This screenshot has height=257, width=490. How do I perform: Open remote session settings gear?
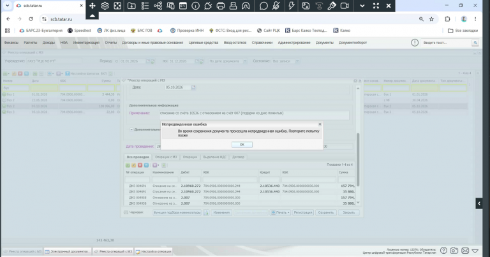[x=105, y=6]
